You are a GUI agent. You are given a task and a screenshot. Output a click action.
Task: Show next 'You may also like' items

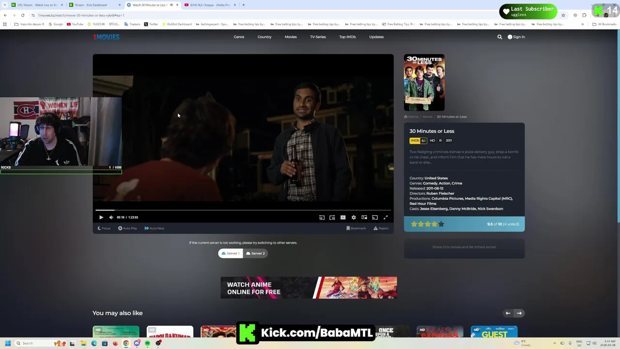coord(519,313)
